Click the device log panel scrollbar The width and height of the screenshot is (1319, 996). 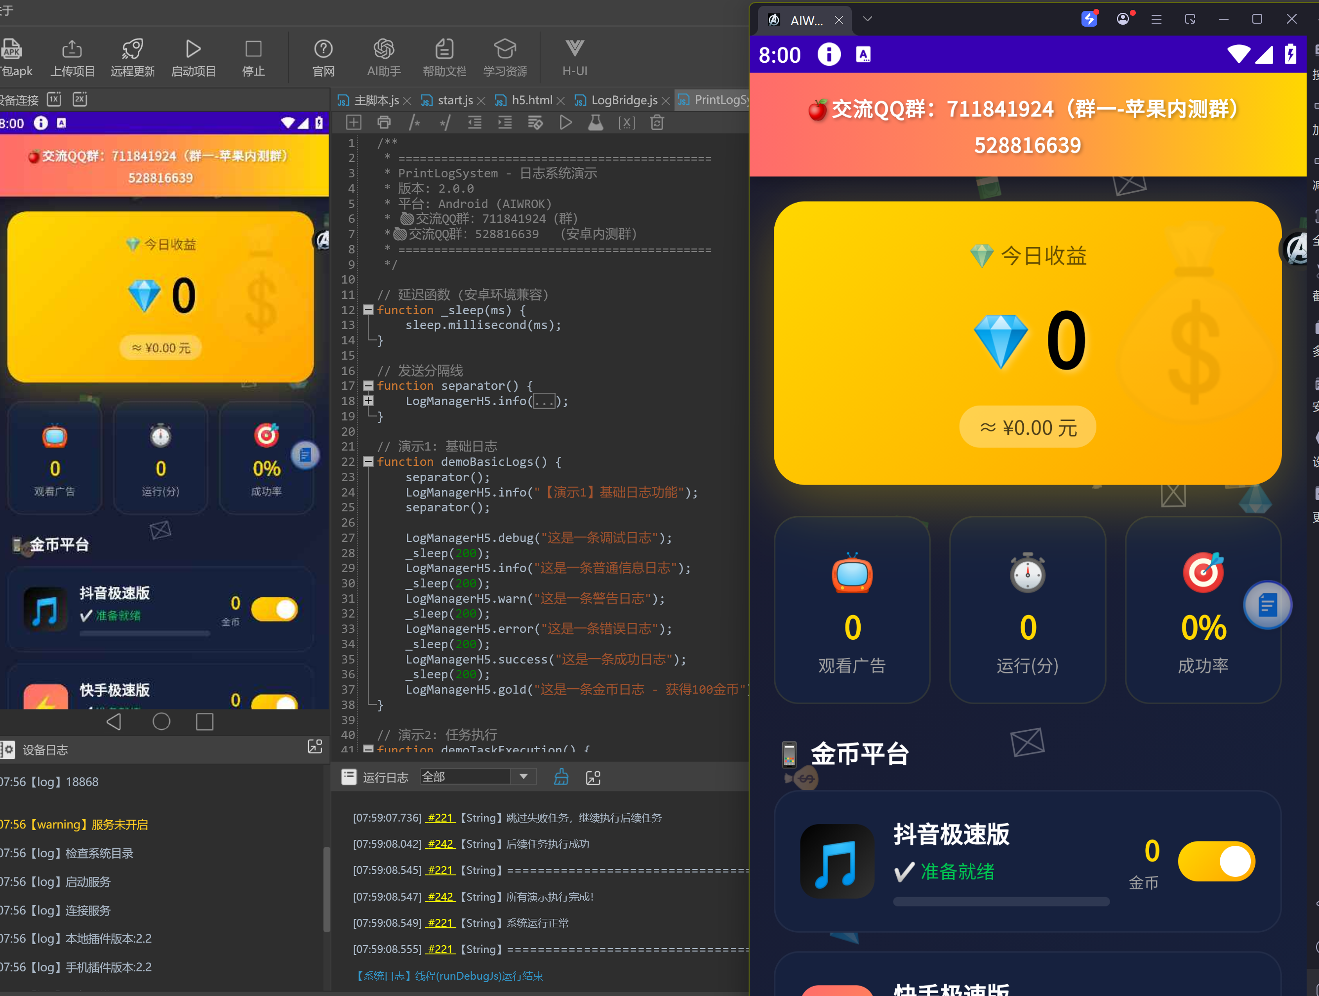[x=326, y=889]
